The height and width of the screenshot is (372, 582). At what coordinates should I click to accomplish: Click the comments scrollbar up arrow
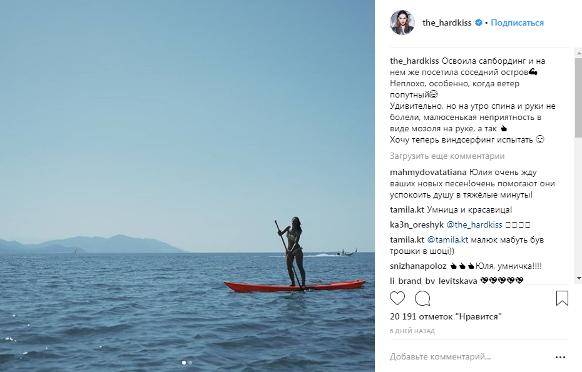(579, 53)
